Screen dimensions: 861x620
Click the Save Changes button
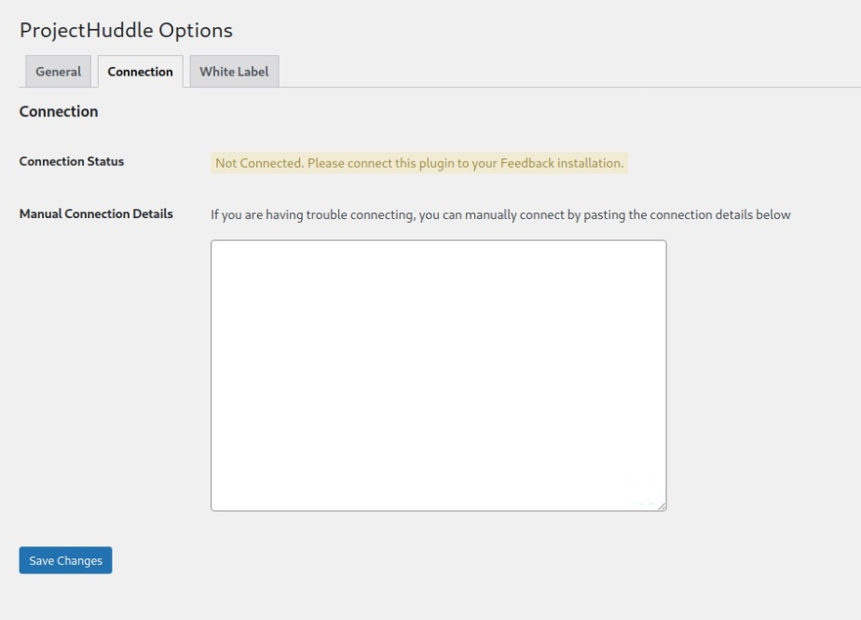65,560
